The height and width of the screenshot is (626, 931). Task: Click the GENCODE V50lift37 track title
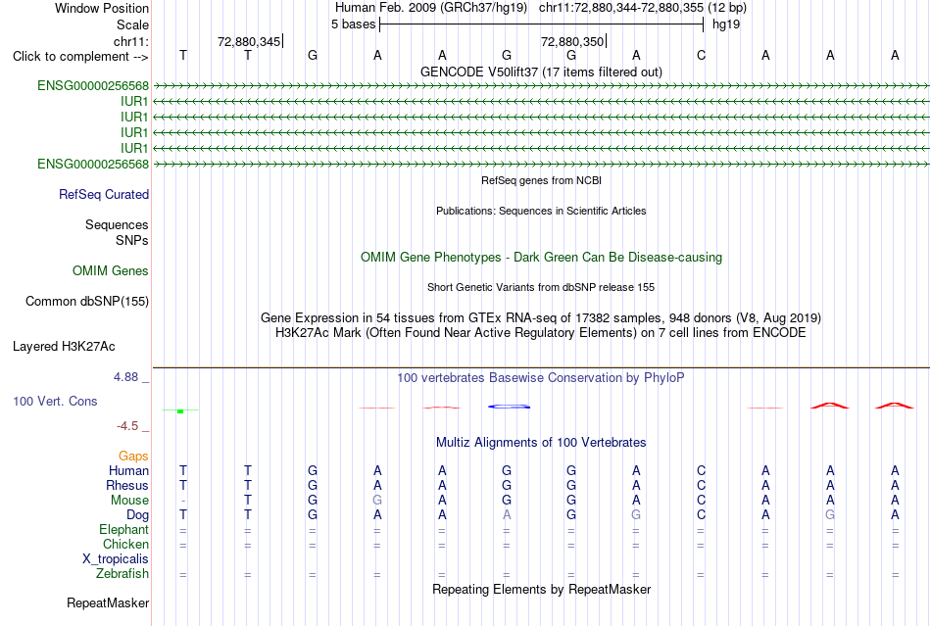coord(541,72)
